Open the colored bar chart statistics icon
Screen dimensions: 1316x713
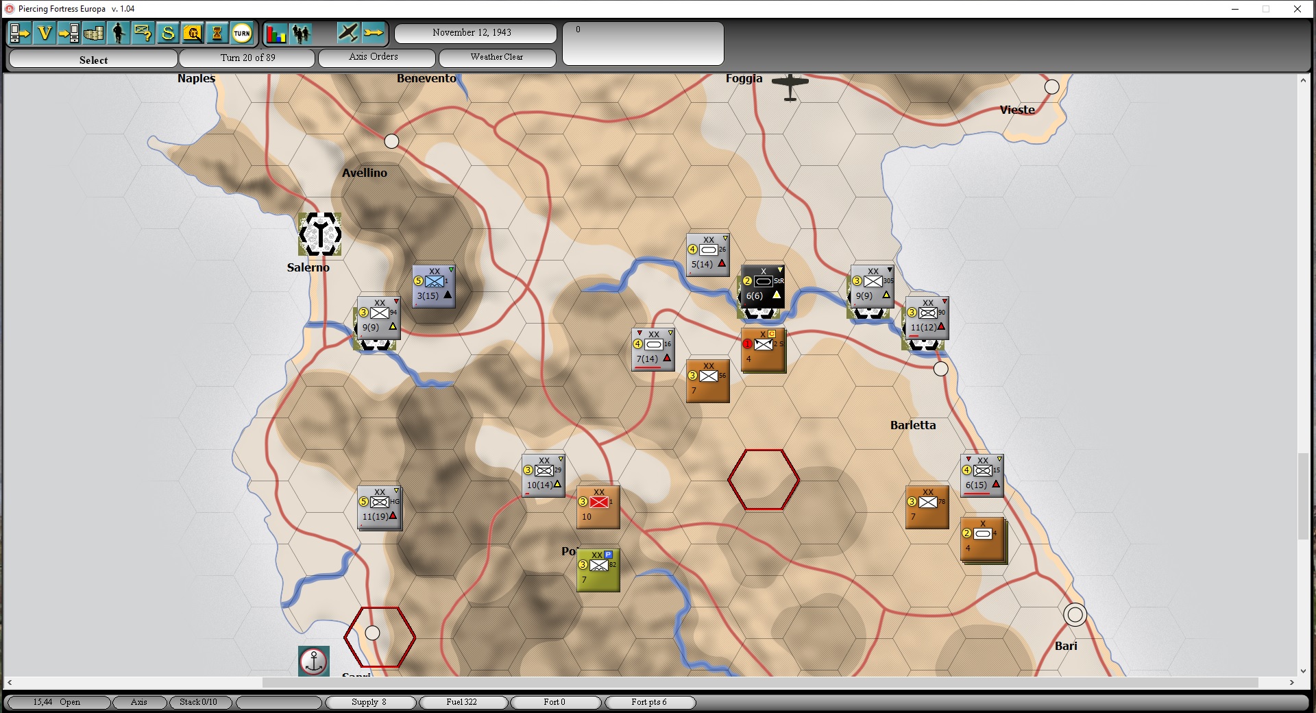point(276,33)
